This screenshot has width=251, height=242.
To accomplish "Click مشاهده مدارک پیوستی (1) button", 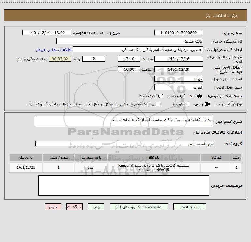I will [x=139, y=207].
